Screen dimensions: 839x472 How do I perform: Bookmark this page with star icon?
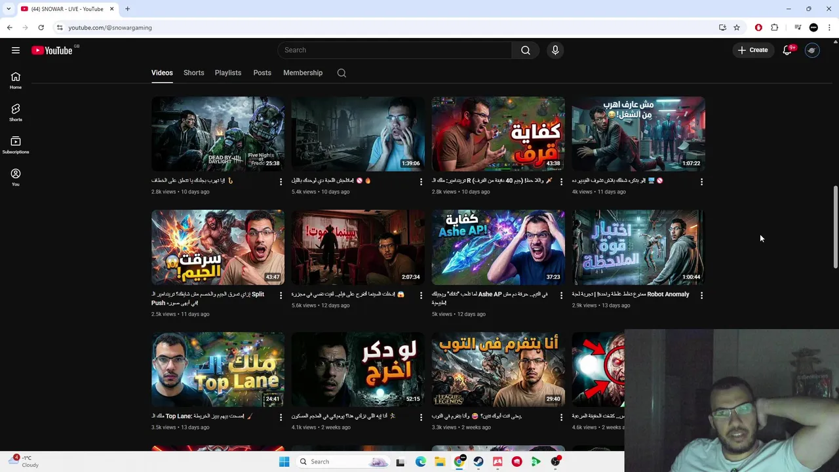coord(737,28)
